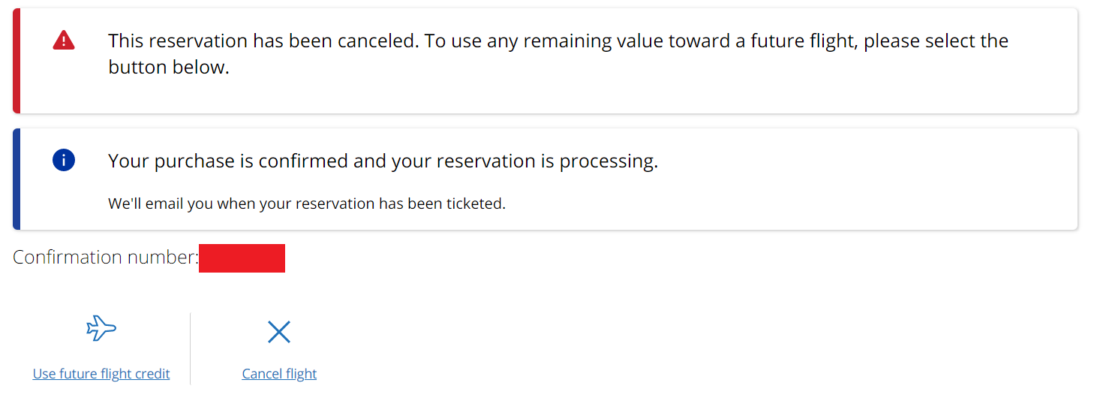1097x401 pixels.
Task: Click the blue info circle icon
Action: click(64, 160)
